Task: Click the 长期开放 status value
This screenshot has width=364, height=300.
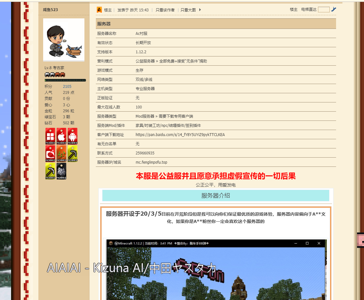Action: [143, 43]
